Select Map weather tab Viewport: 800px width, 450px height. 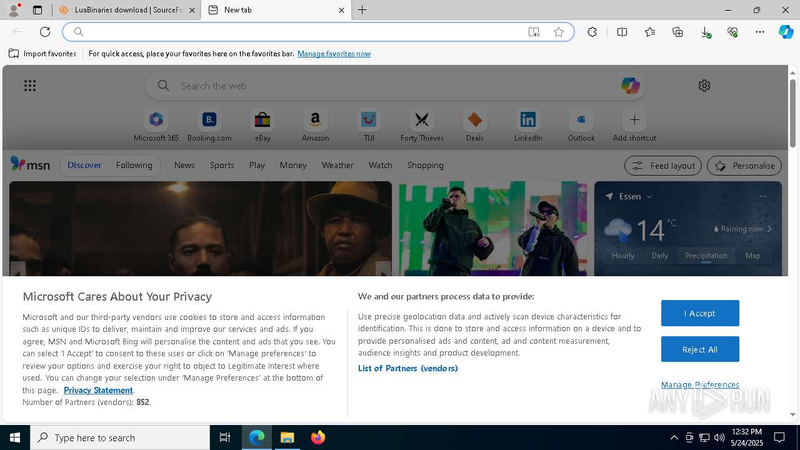coord(753,255)
